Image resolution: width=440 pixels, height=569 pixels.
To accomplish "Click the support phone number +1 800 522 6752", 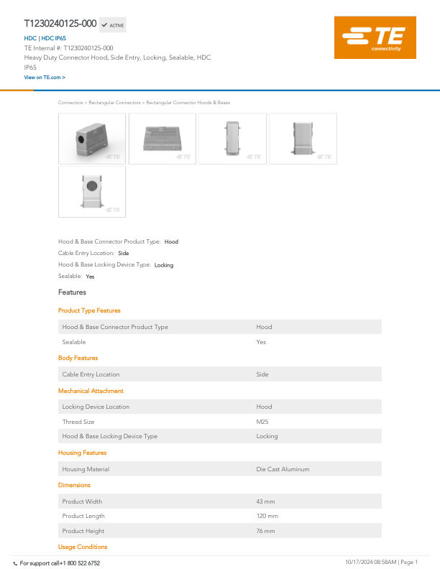I will [80, 563].
